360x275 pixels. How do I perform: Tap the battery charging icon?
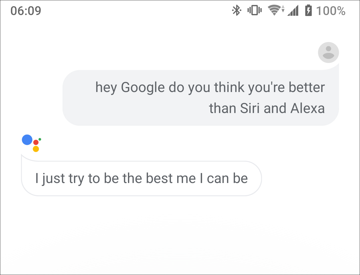308,10
